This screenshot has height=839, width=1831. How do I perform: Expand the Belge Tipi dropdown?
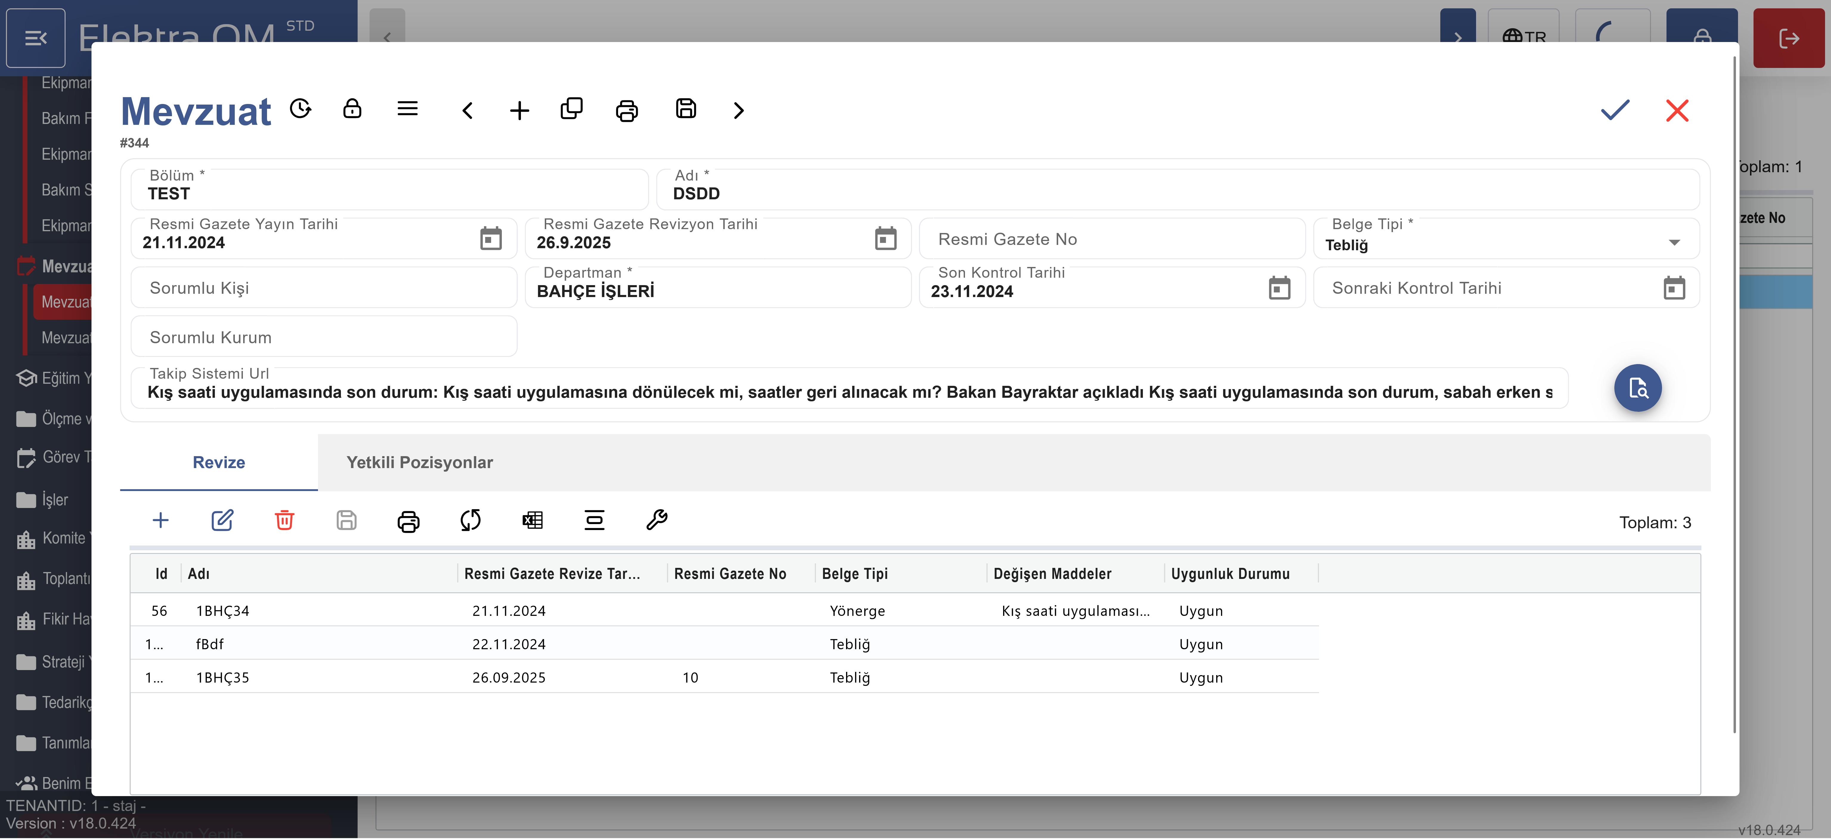pos(1674,243)
